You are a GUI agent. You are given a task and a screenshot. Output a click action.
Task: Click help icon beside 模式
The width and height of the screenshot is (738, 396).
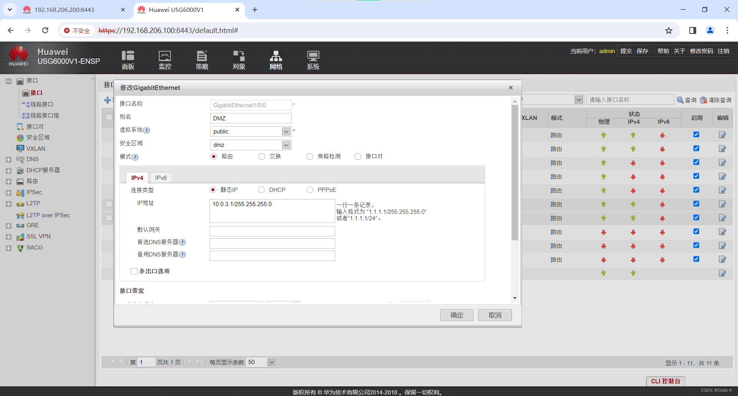pyautogui.click(x=135, y=157)
